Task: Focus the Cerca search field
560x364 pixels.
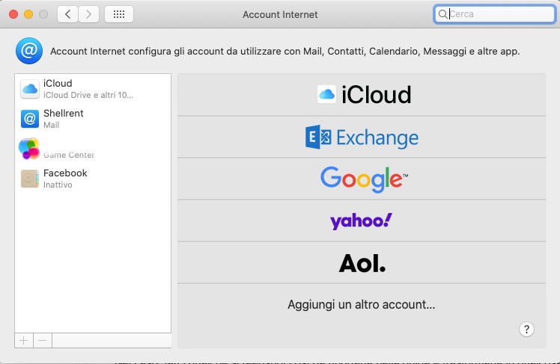Action: [494, 14]
